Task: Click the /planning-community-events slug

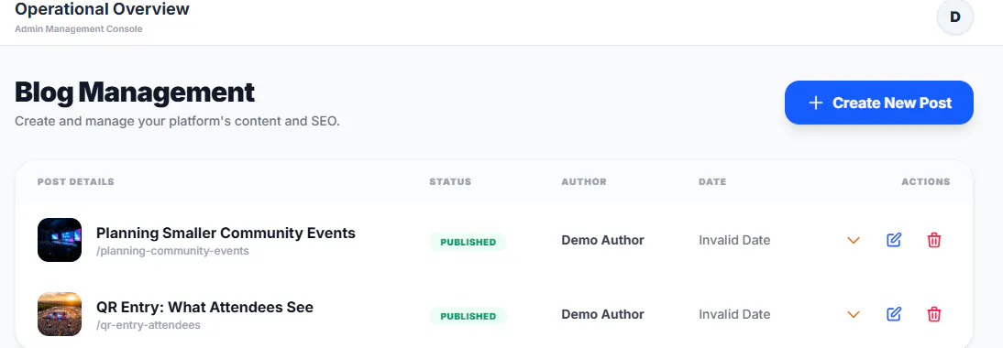Action: pos(172,251)
